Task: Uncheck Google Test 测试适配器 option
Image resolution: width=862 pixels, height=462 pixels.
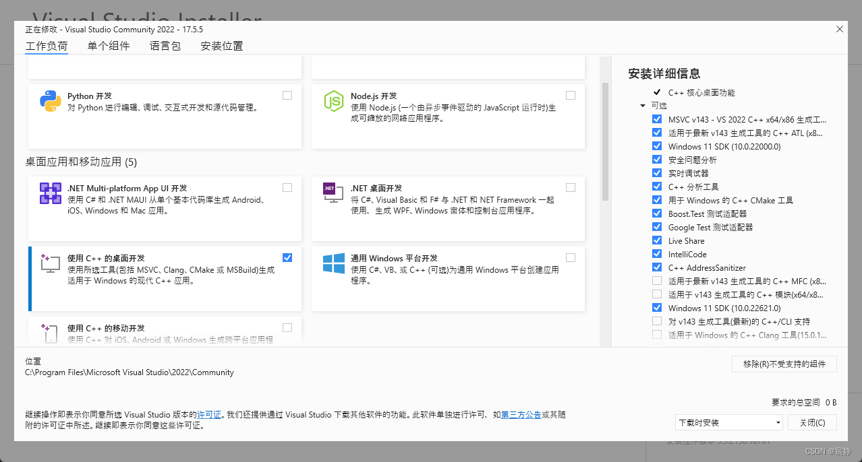Action: pos(657,227)
